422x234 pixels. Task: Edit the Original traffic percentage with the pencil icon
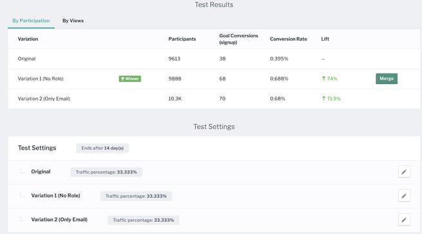[404, 172]
